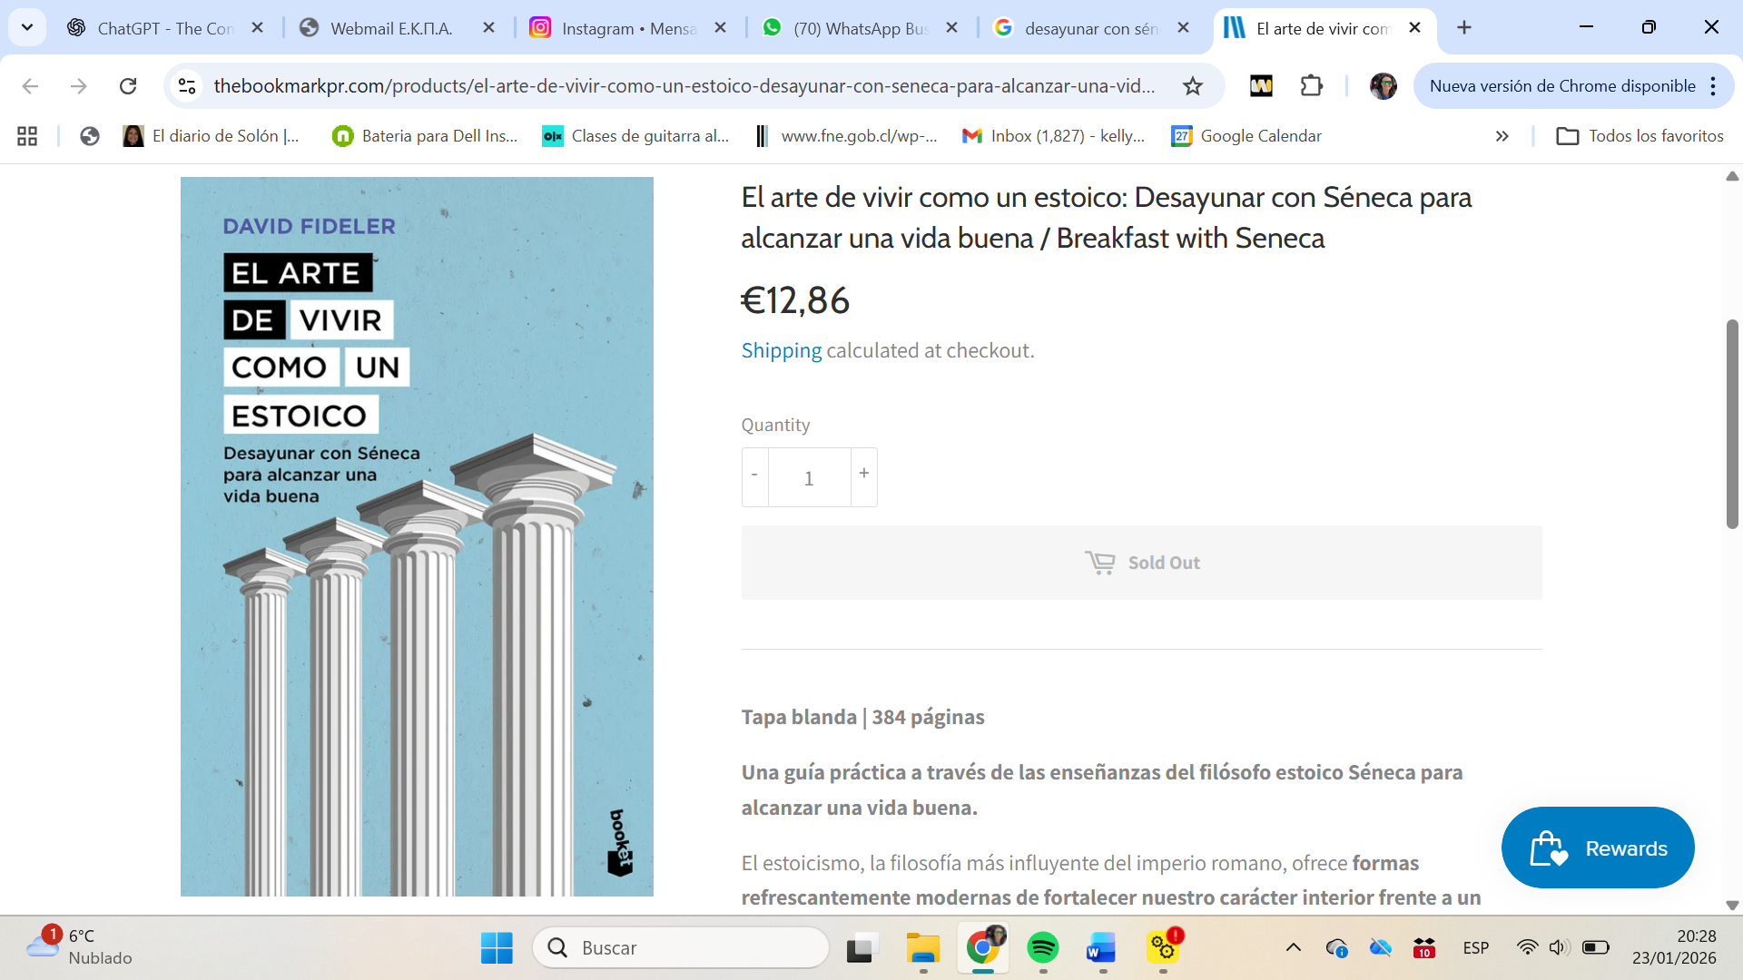This screenshot has height=980, width=1743.
Task: Switch to the WhatsApp Business tab
Action: [859, 28]
